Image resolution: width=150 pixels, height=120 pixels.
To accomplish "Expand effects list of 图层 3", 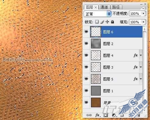I will tap(141, 67).
